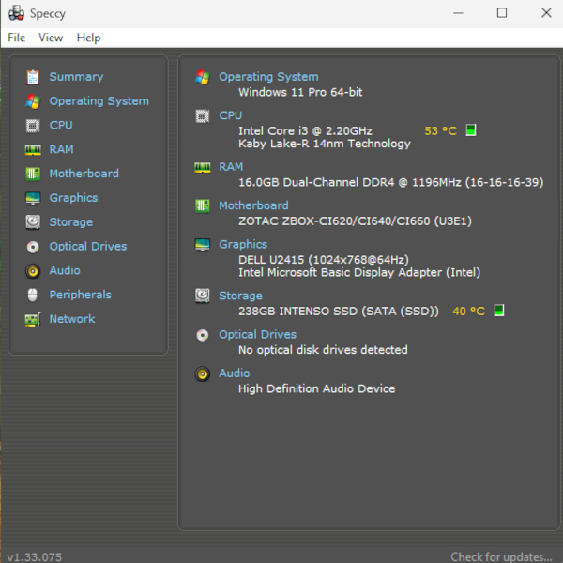This screenshot has height=563, width=563.
Task: Click Kaby Lake-R 14nm Technology text
Action: click(x=325, y=144)
